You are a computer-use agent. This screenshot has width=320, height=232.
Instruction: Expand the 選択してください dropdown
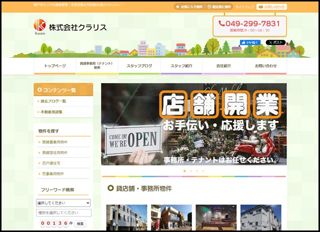[63, 203]
